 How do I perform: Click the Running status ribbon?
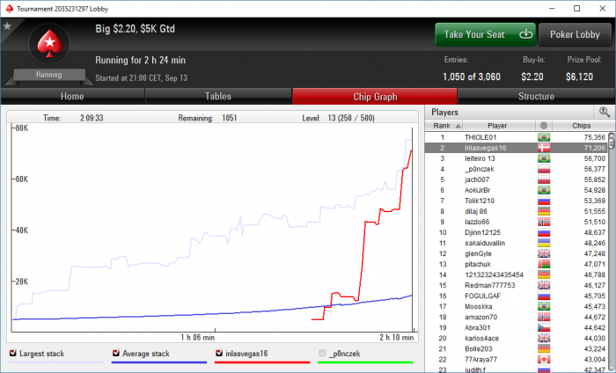pyautogui.click(x=49, y=75)
